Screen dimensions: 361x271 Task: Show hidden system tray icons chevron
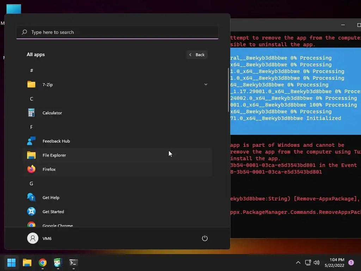[298, 263]
